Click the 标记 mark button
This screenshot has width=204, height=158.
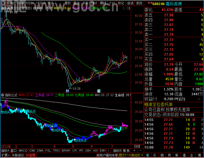(x=121, y=3)
